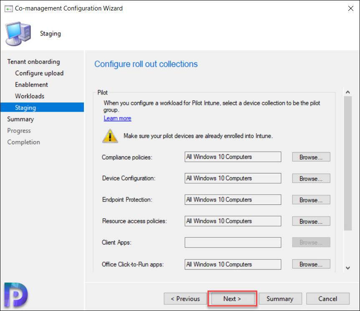Select Tenant onboarding in the wizard steps
Screen dimensions: 360x311
tap(33, 61)
